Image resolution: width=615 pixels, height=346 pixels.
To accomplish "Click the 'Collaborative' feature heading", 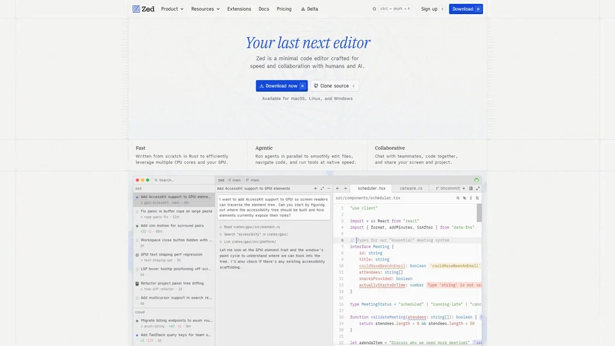I will (x=389, y=148).
